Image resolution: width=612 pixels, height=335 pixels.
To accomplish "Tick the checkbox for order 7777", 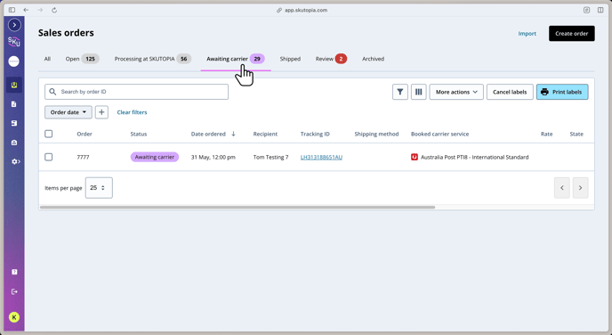I will coord(48,157).
